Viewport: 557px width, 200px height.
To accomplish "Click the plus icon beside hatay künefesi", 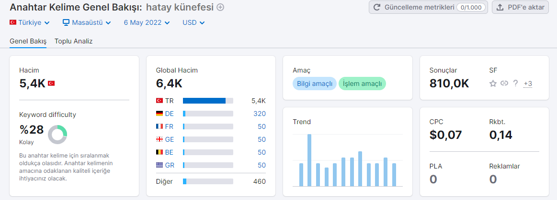I will point(220,7).
